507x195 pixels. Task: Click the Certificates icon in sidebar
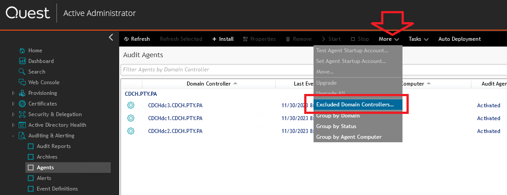point(22,104)
